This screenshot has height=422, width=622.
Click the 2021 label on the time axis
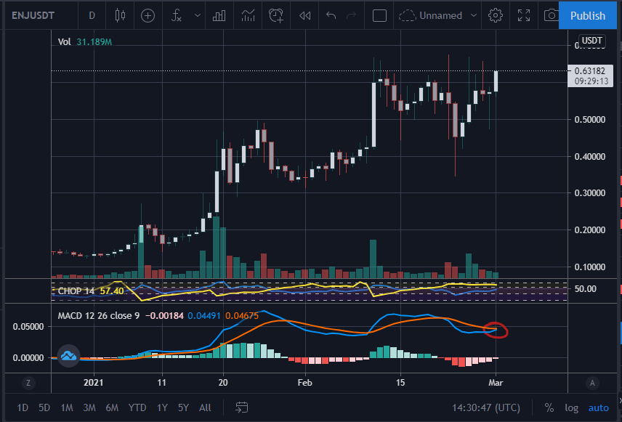click(93, 383)
